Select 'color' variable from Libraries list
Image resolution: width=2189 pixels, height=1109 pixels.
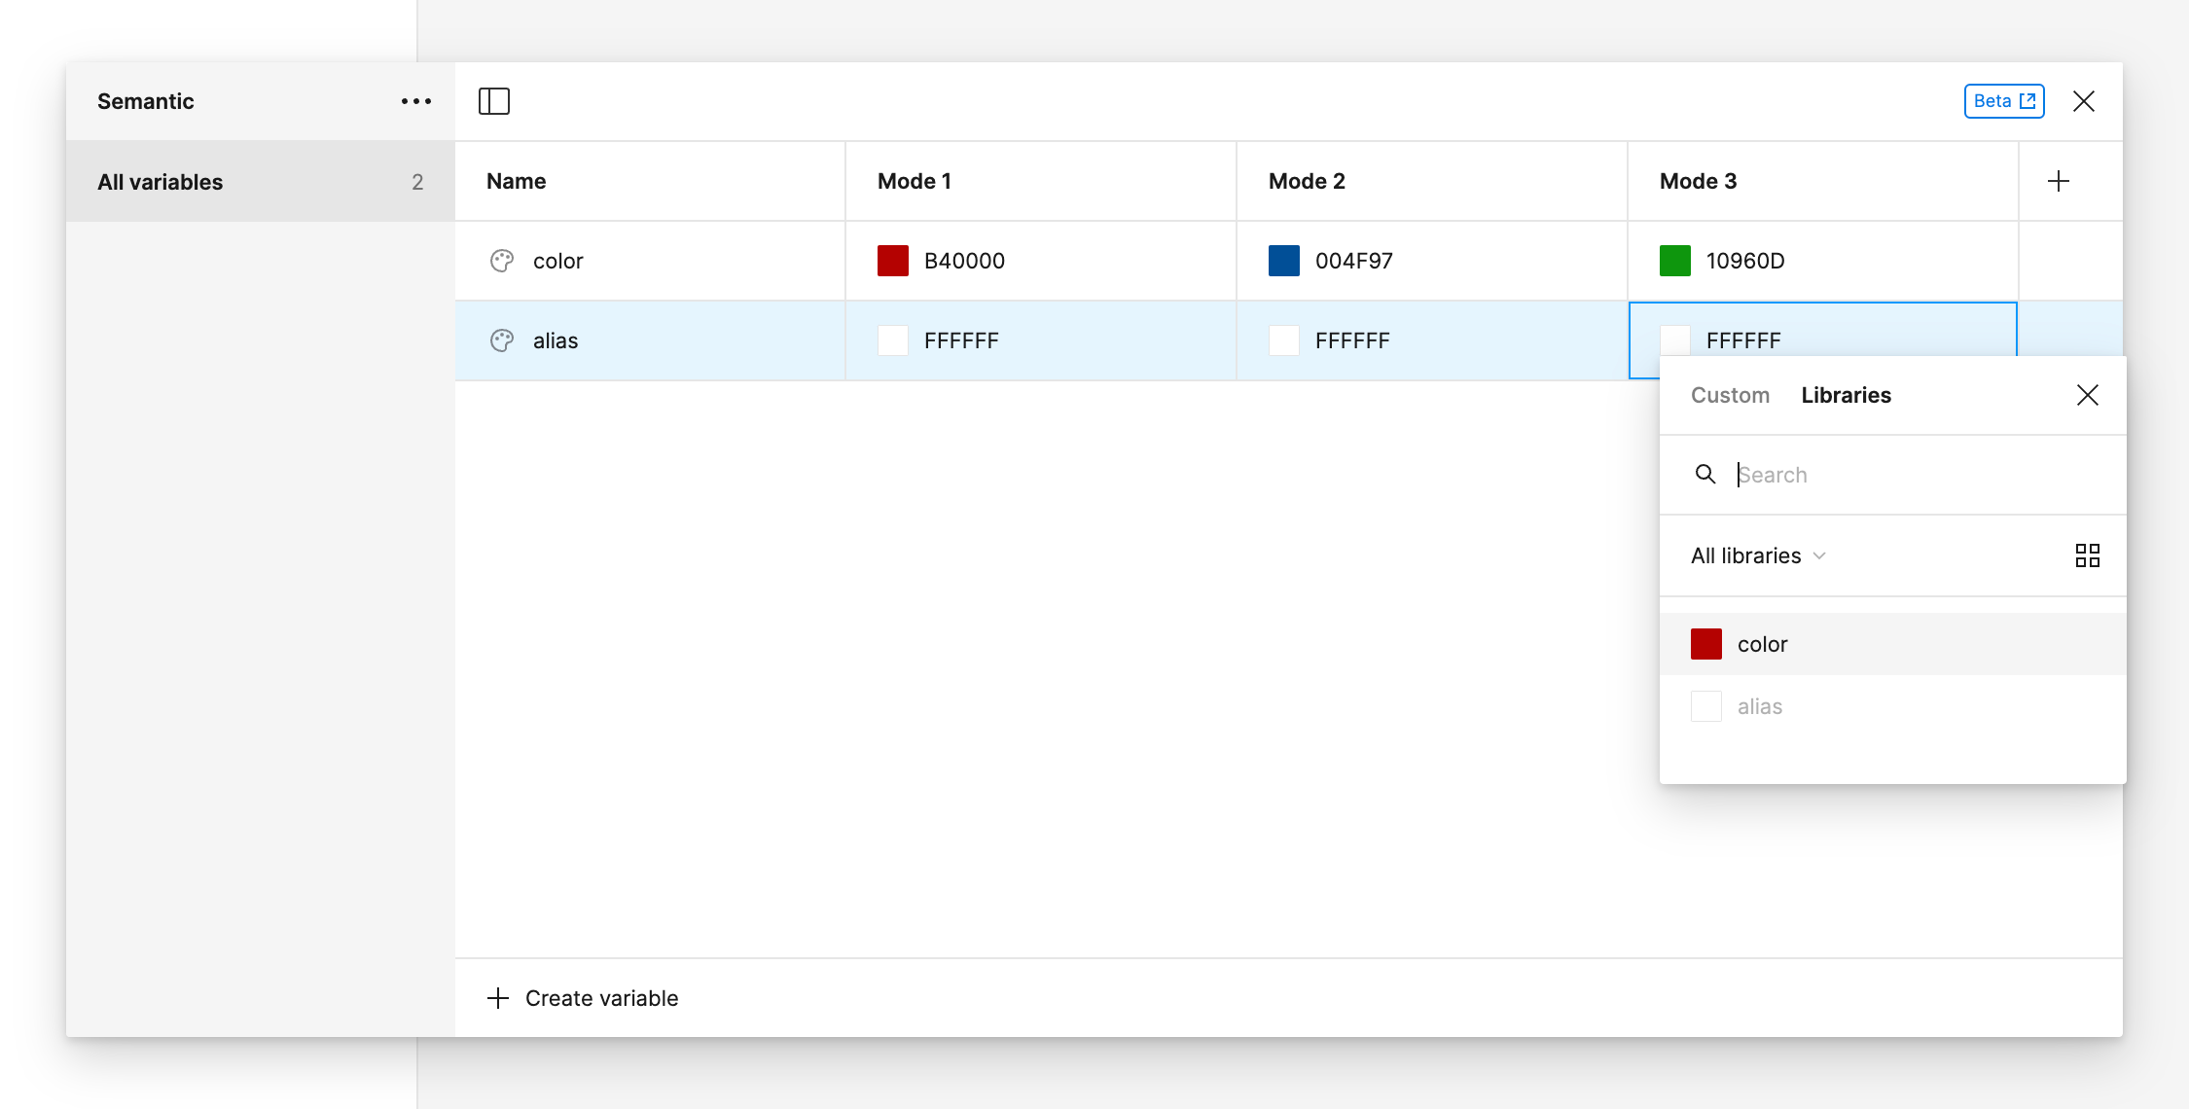click(x=1762, y=644)
